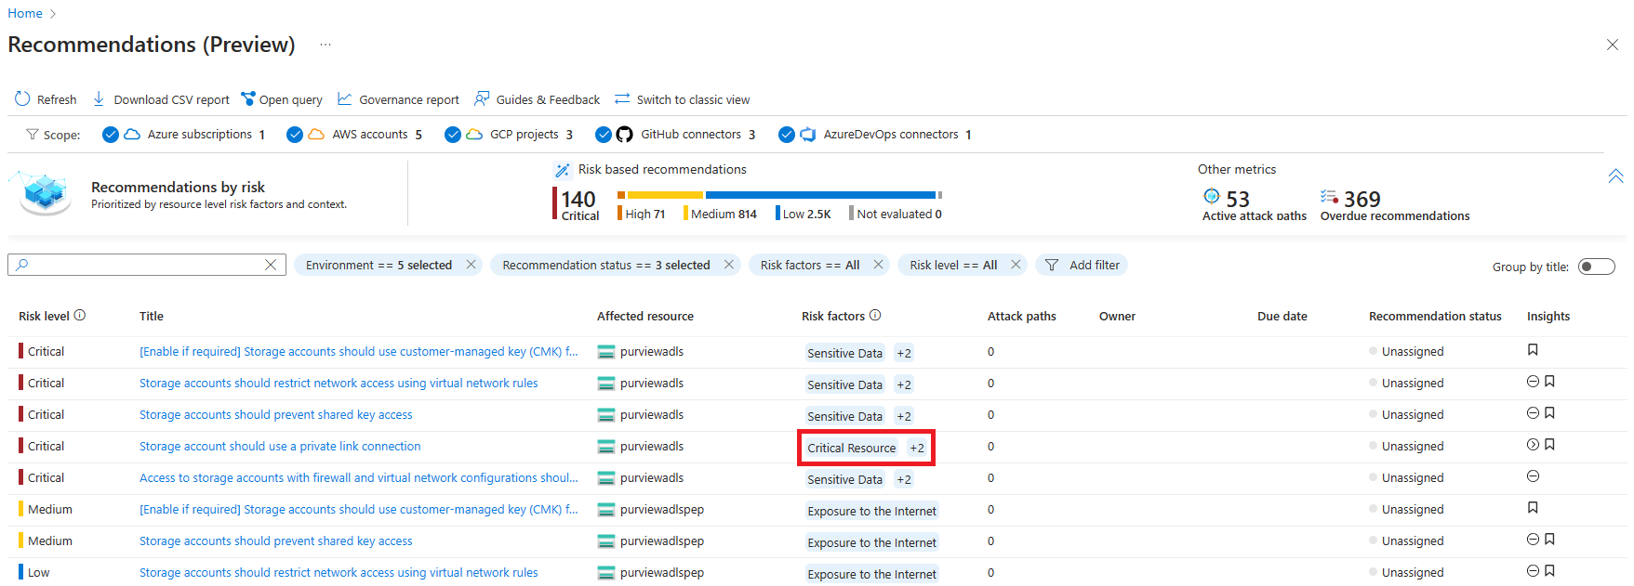Remove the Risk factors filter with its X
1634x586 pixels.
tap(878, 265)
